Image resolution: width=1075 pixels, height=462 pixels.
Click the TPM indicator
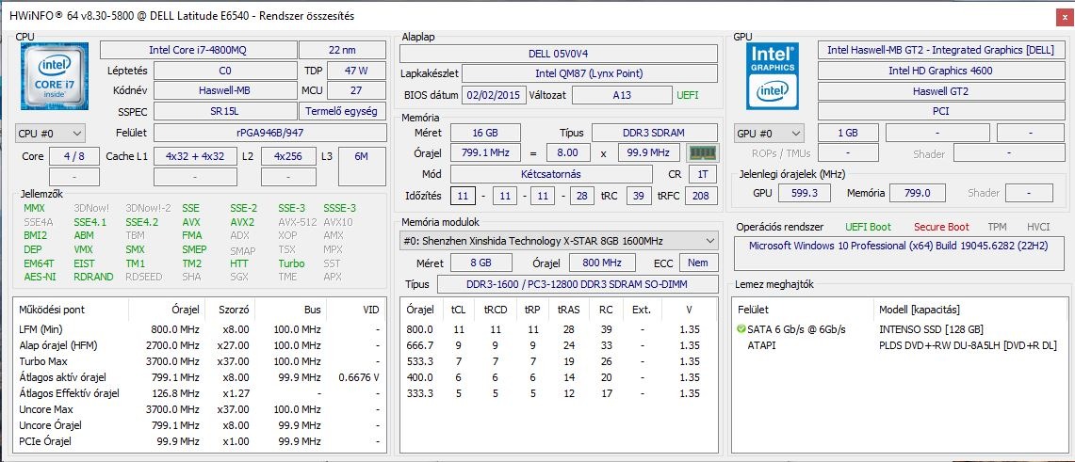pos(998,227)
